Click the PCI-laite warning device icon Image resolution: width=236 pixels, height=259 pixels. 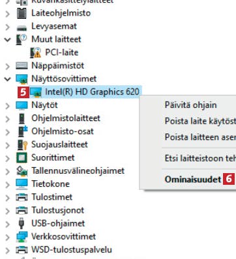coord(35,53)
